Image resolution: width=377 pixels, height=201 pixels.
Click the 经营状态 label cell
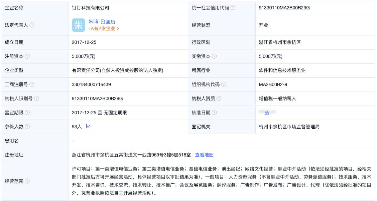222,25
